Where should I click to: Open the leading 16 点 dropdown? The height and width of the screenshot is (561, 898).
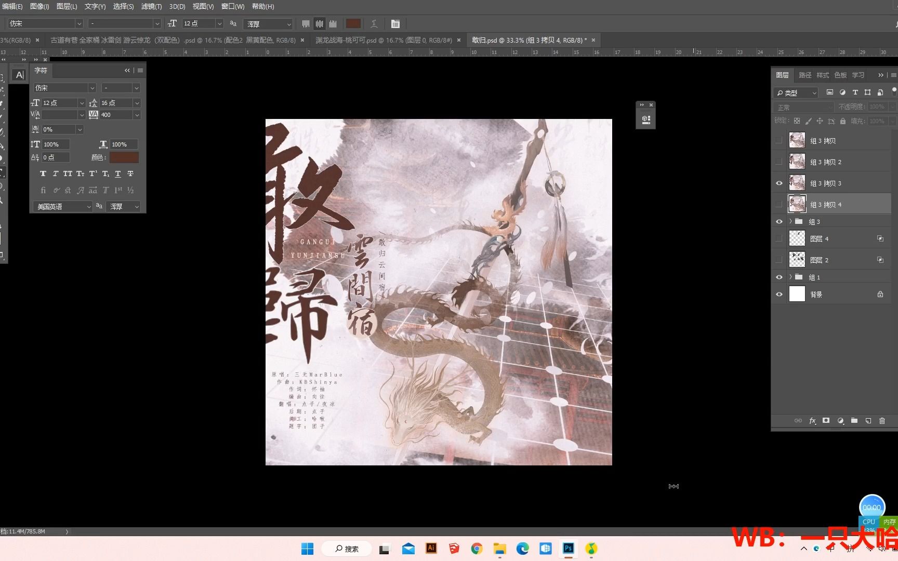[x=137, y=103]
